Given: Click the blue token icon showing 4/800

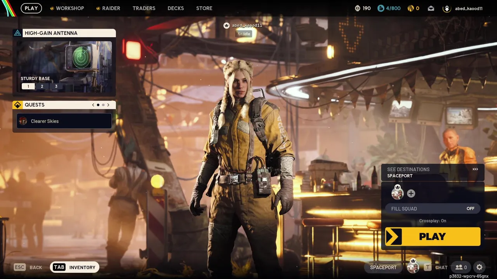Looking at the screenshot, I should coord(381,8).
